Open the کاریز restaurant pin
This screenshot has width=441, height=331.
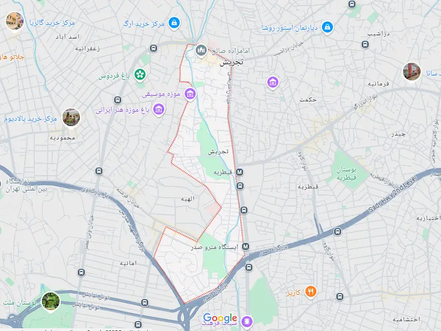(x=310, y=292)
